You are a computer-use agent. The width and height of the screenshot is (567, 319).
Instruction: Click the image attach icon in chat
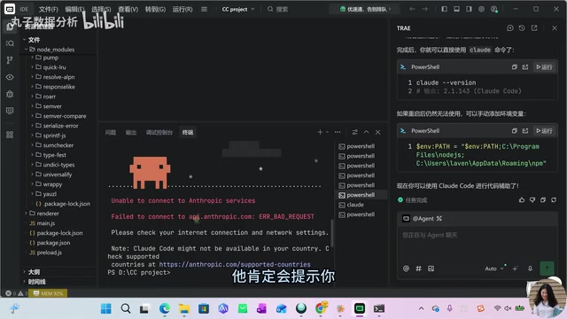[x=431, y=268]
